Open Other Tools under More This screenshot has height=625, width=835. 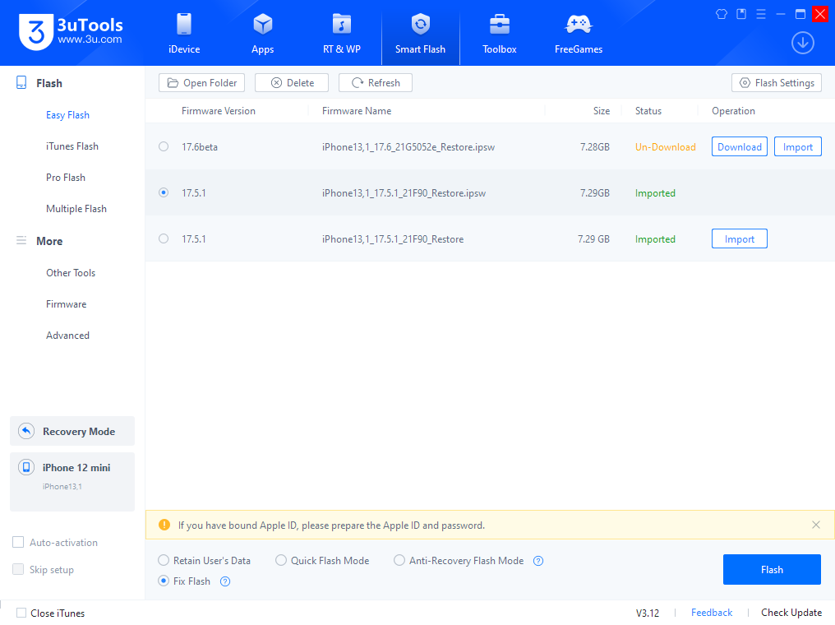pos(71,273)
